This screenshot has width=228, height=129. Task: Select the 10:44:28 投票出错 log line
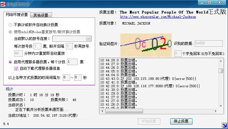click(119, 60)
